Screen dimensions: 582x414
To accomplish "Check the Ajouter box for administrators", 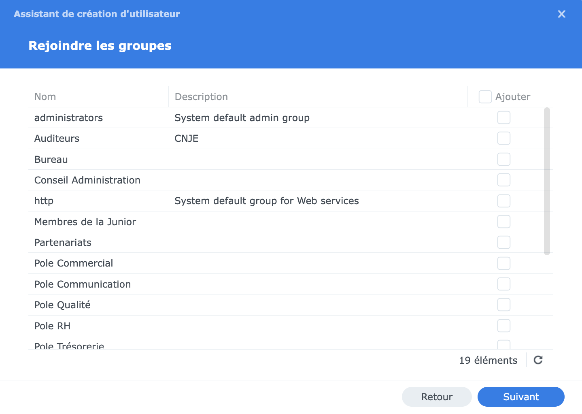I will (x=504, y=117).
